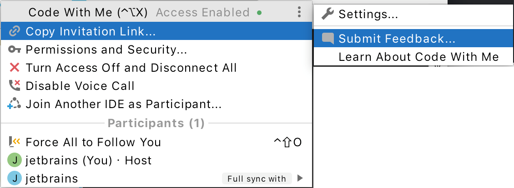Click the wrench icon next to Settings
The image size is (514, 188).
328,14
